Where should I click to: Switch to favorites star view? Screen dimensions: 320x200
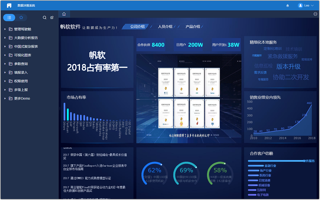click(21, 18)
